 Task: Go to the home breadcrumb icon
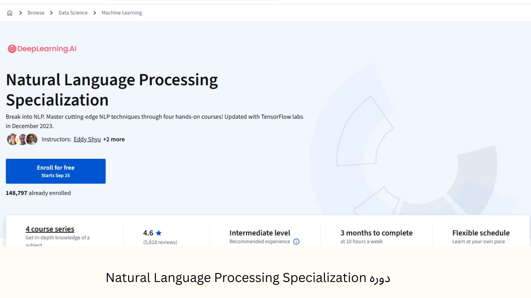pyautogui.click(x=10, y=13)
